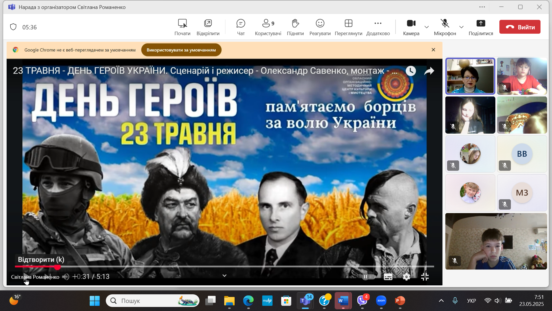Click Використовувати за умовчанням button
The width and height of the screenshot is (552, 311).
click(x=181, y=50)
